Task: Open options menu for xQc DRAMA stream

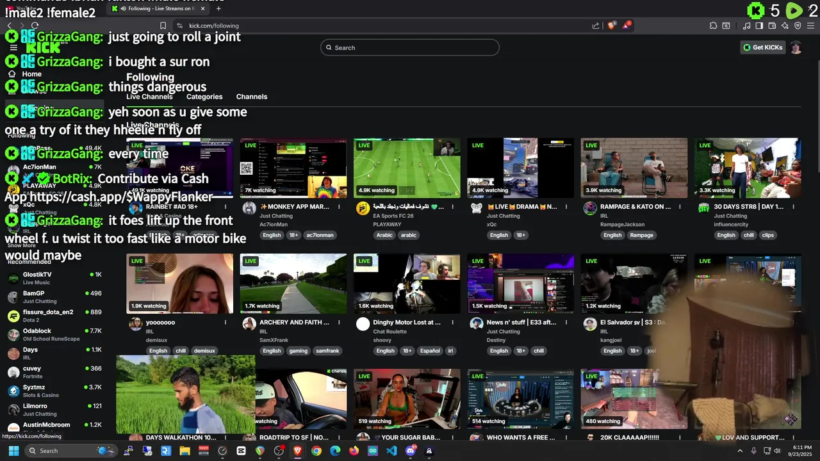Action: (566, 207)
